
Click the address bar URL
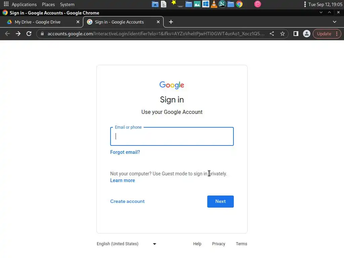156,34
